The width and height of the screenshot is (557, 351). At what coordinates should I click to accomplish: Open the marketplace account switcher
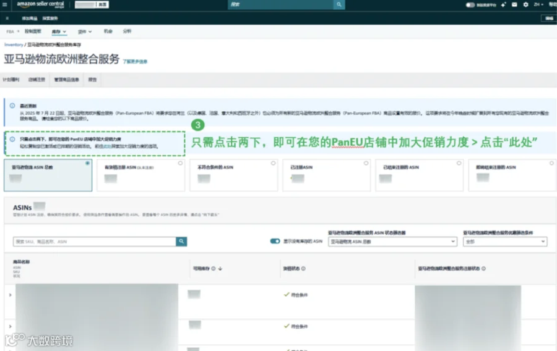pyautogui.click(x=92, y=4)
